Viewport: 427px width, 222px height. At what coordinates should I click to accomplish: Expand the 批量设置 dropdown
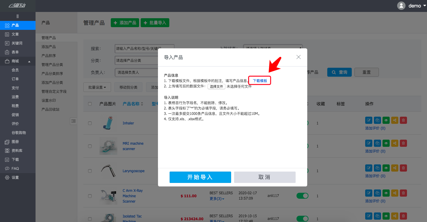tap(97, 87)
